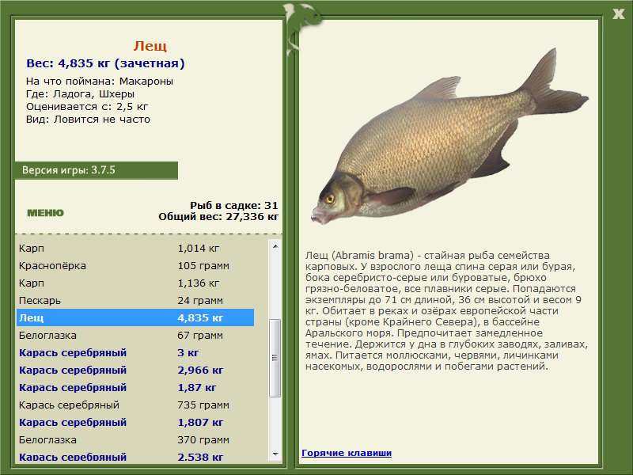Click the scrollbar down arrow in fish list
The height and width of the screenshot is (475, 633).
(275, 454)
